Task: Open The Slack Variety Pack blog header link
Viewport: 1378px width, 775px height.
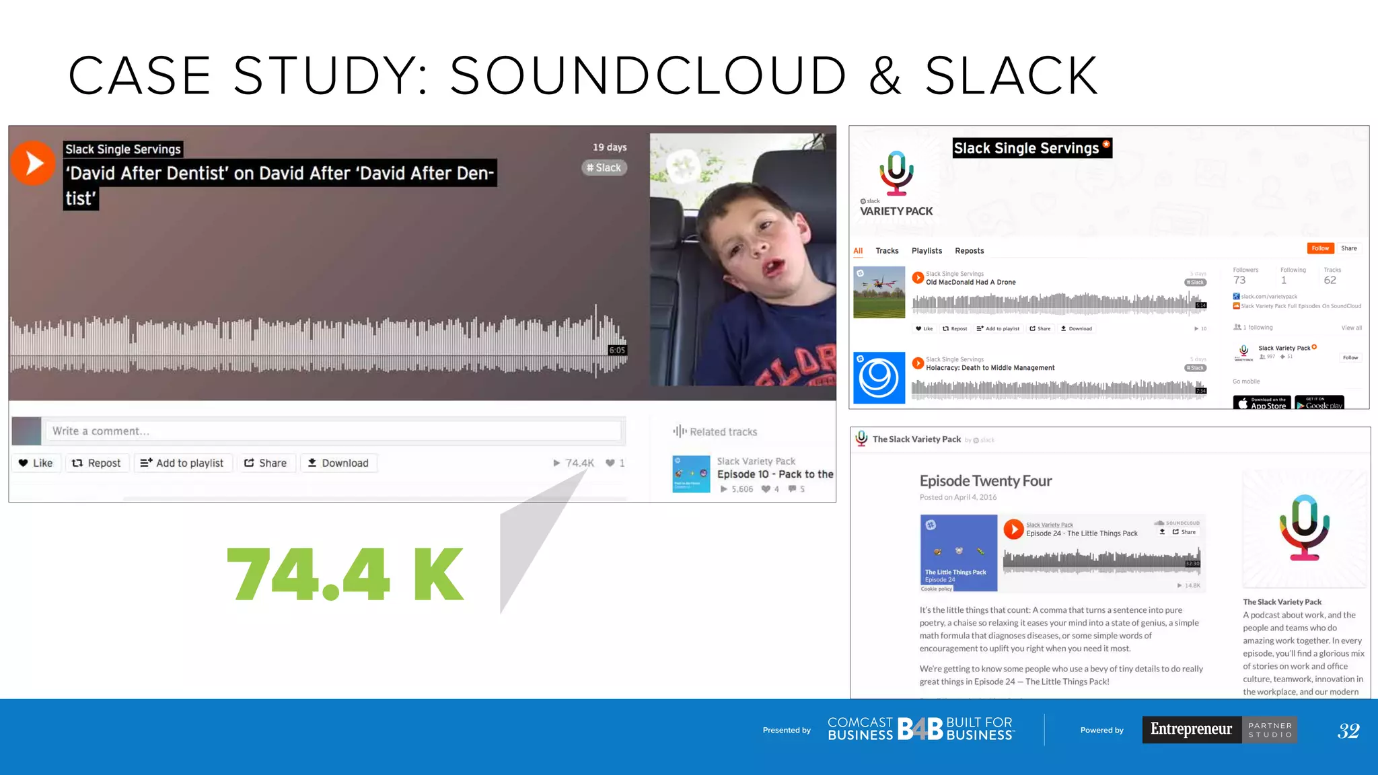Action: point(916,439)
